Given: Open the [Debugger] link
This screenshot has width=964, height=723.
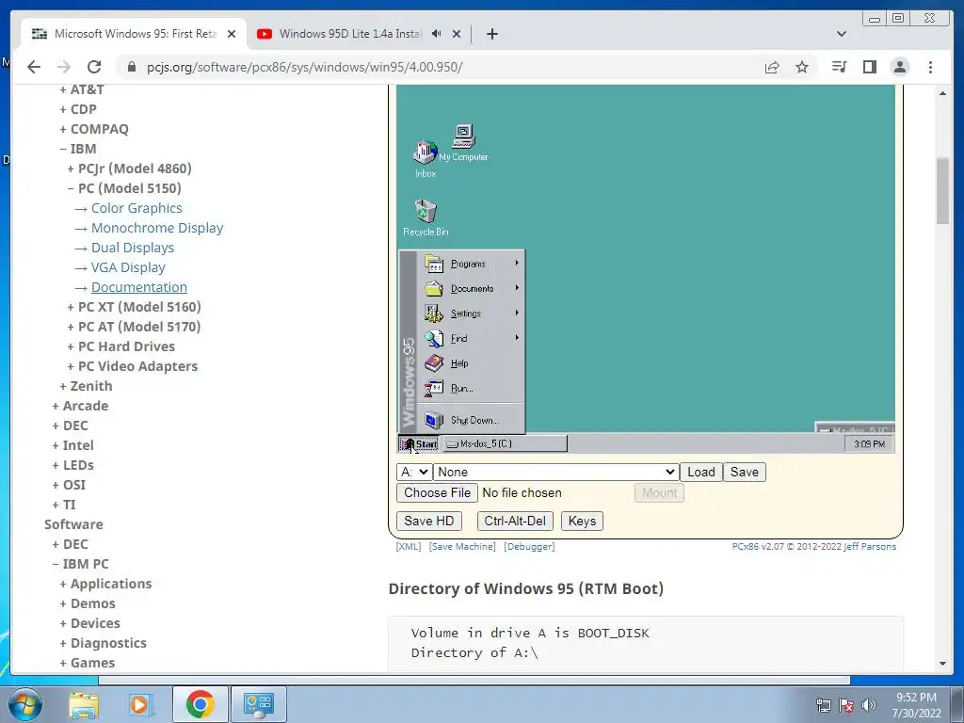Looking at the screenshot, I should tap(529, 547).
